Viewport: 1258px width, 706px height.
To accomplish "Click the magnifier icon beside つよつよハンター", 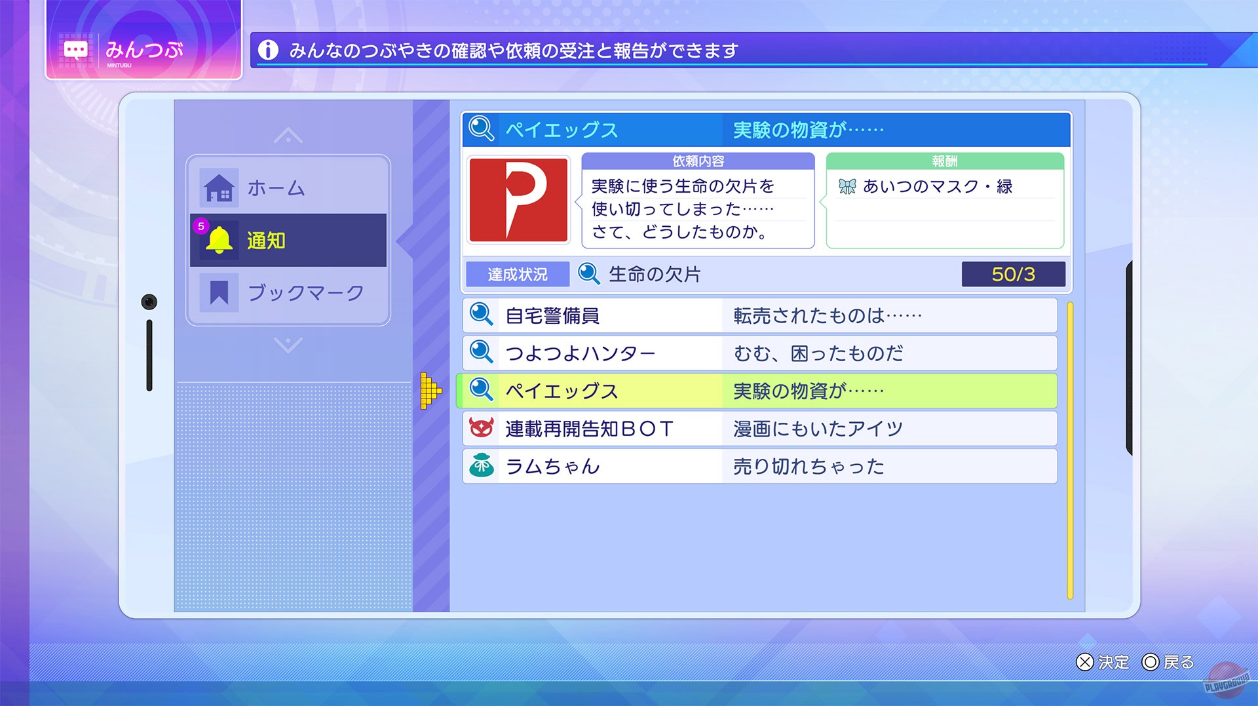I will click(482, 353).
